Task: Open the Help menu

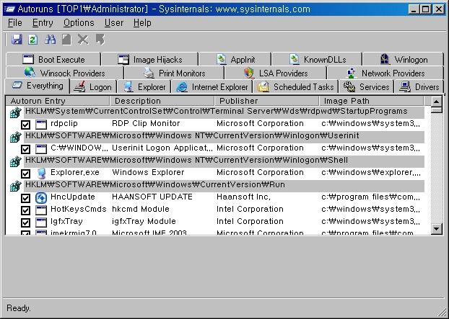Action: [x=142, y=23]
